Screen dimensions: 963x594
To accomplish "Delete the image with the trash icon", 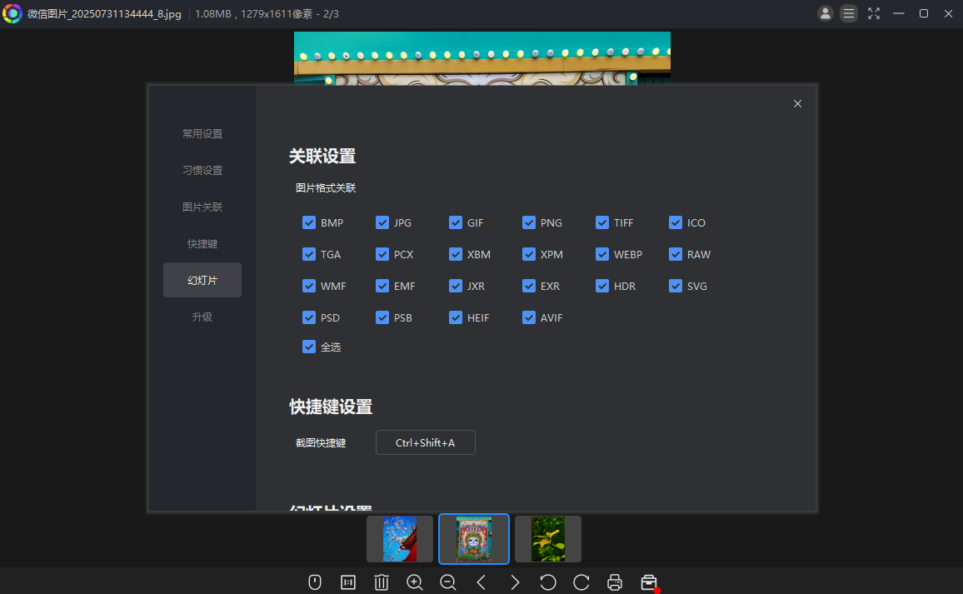I will 382,582.
